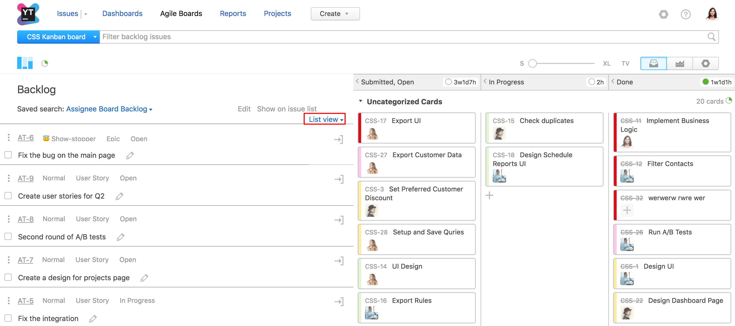Image resolution: width=735 pixels, height=326 pixels.
Task: Click search magnifier in backlog filter
Action: (711, 37)
